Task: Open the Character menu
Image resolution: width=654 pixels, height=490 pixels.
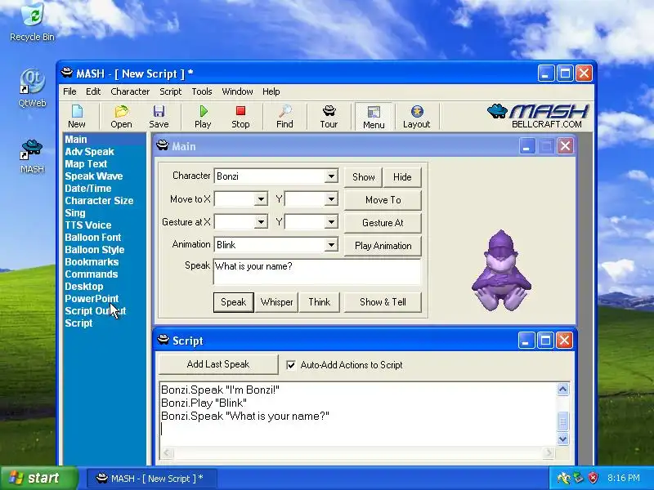Action: coord(130,91)
